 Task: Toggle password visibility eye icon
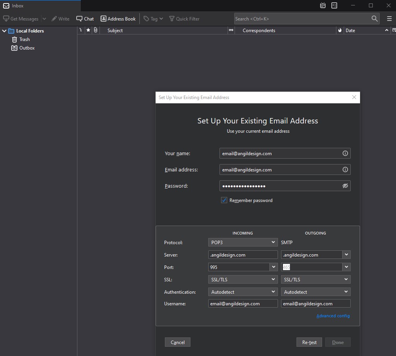(x=345, y=186)
